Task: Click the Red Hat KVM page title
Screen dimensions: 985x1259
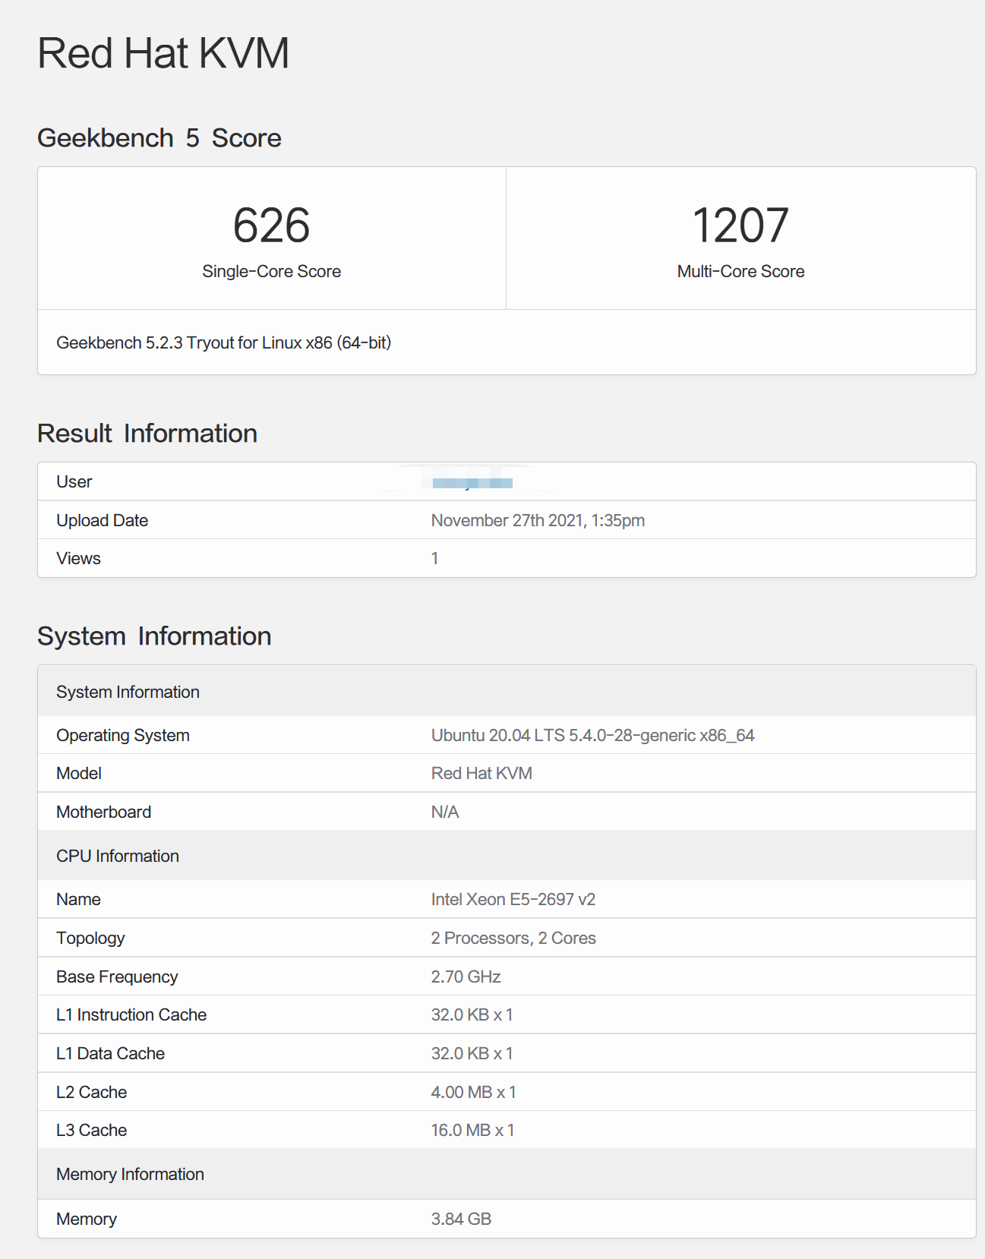Action: click(x=163, y=53)
